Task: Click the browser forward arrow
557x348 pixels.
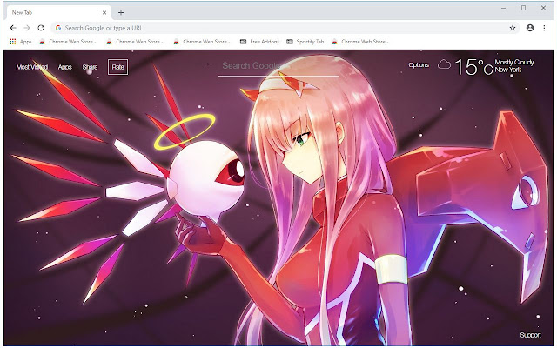Action: click(27, 28)
